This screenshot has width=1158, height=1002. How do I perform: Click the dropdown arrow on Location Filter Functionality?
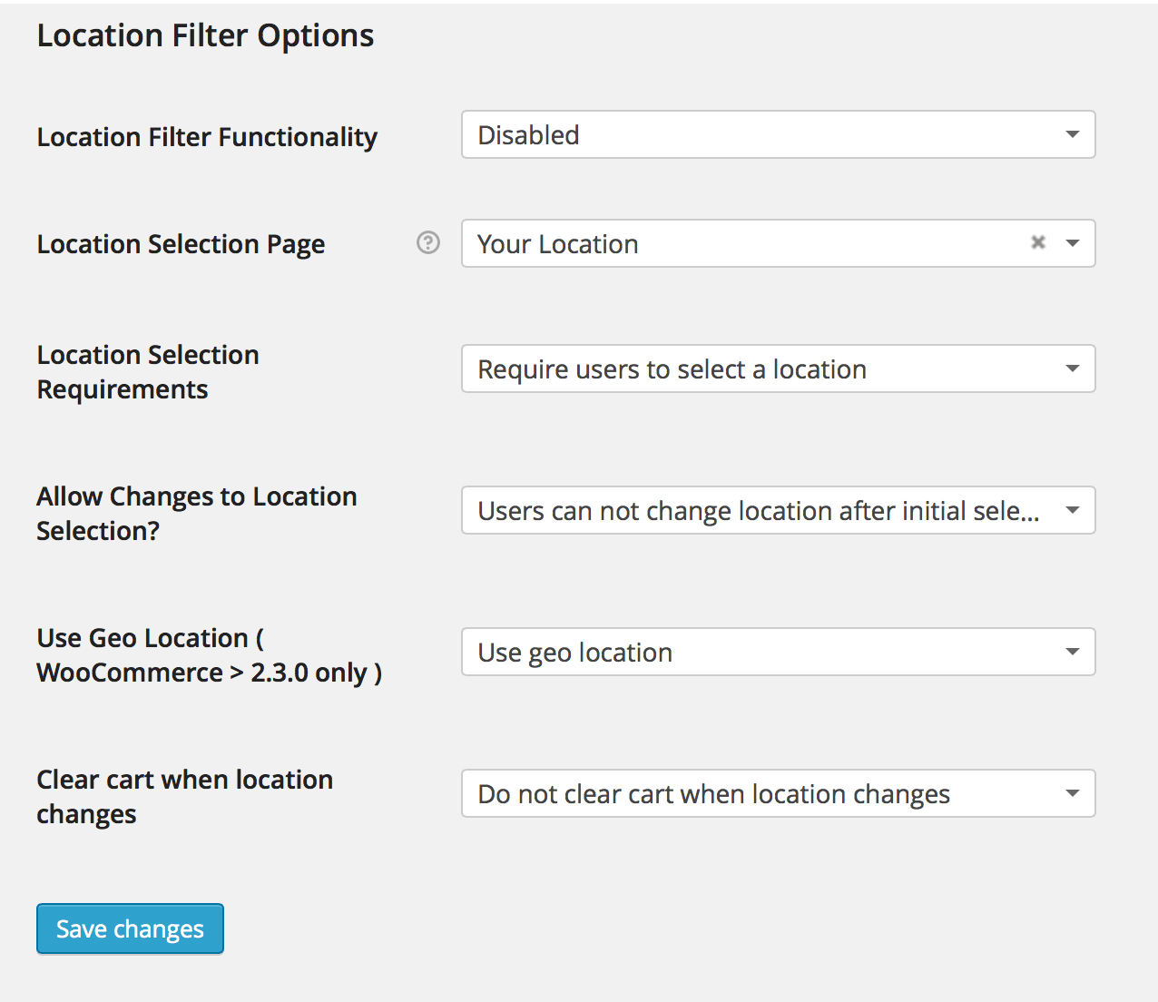coord(1072,133)
